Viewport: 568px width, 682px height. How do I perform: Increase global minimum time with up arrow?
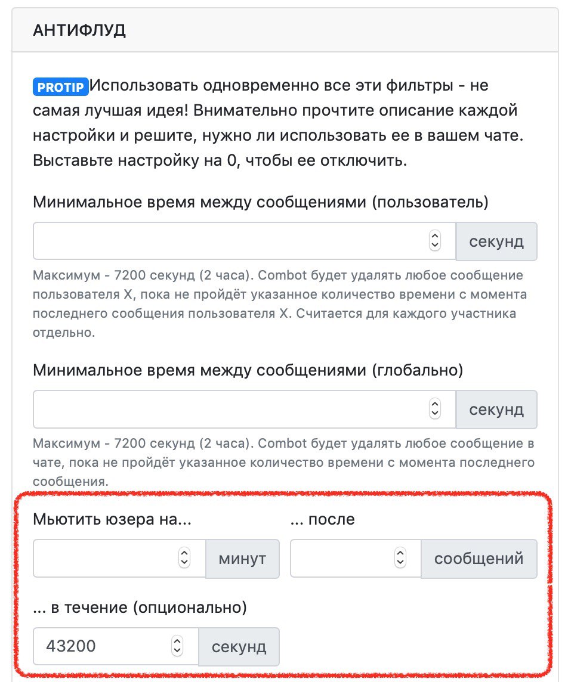pyautogui.click(x=435, y=405)
